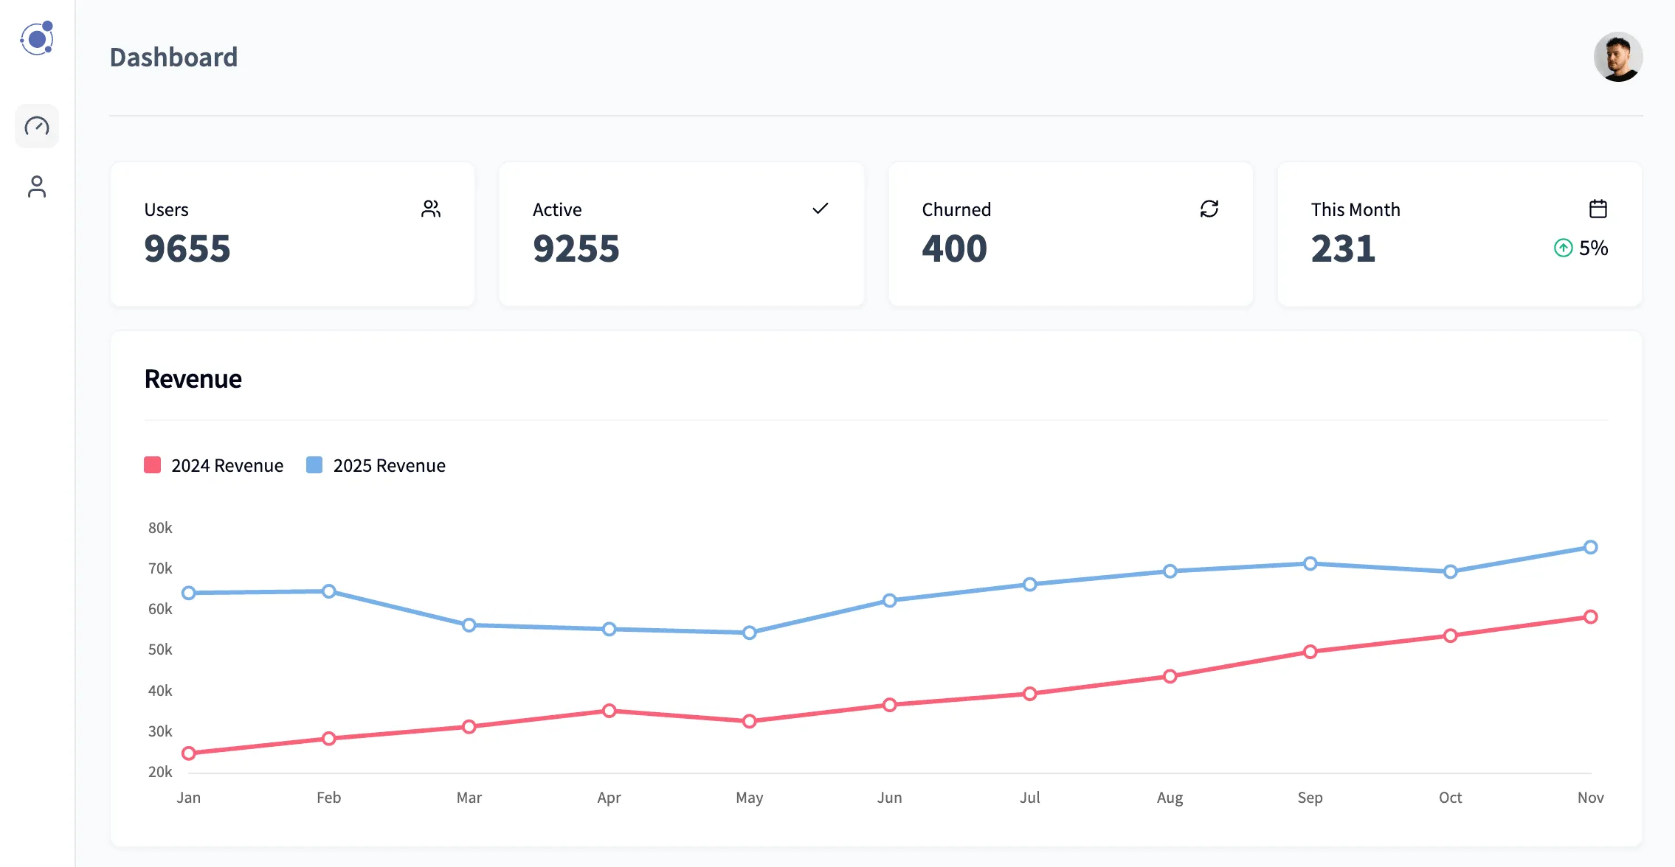Select the Users 9655 stat card
1675x867 pixels.
pos(292,234)
